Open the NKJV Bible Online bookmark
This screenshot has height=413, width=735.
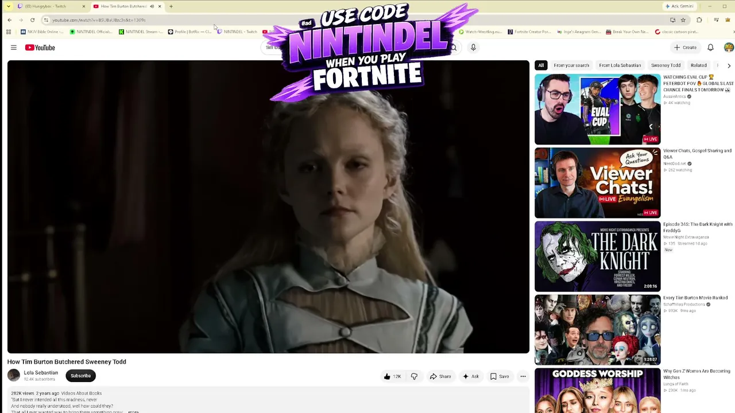(x=42, y=32)
